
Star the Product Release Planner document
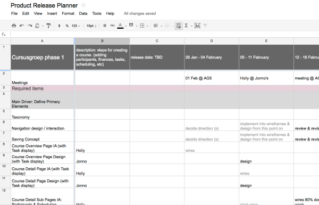point(83,5)
